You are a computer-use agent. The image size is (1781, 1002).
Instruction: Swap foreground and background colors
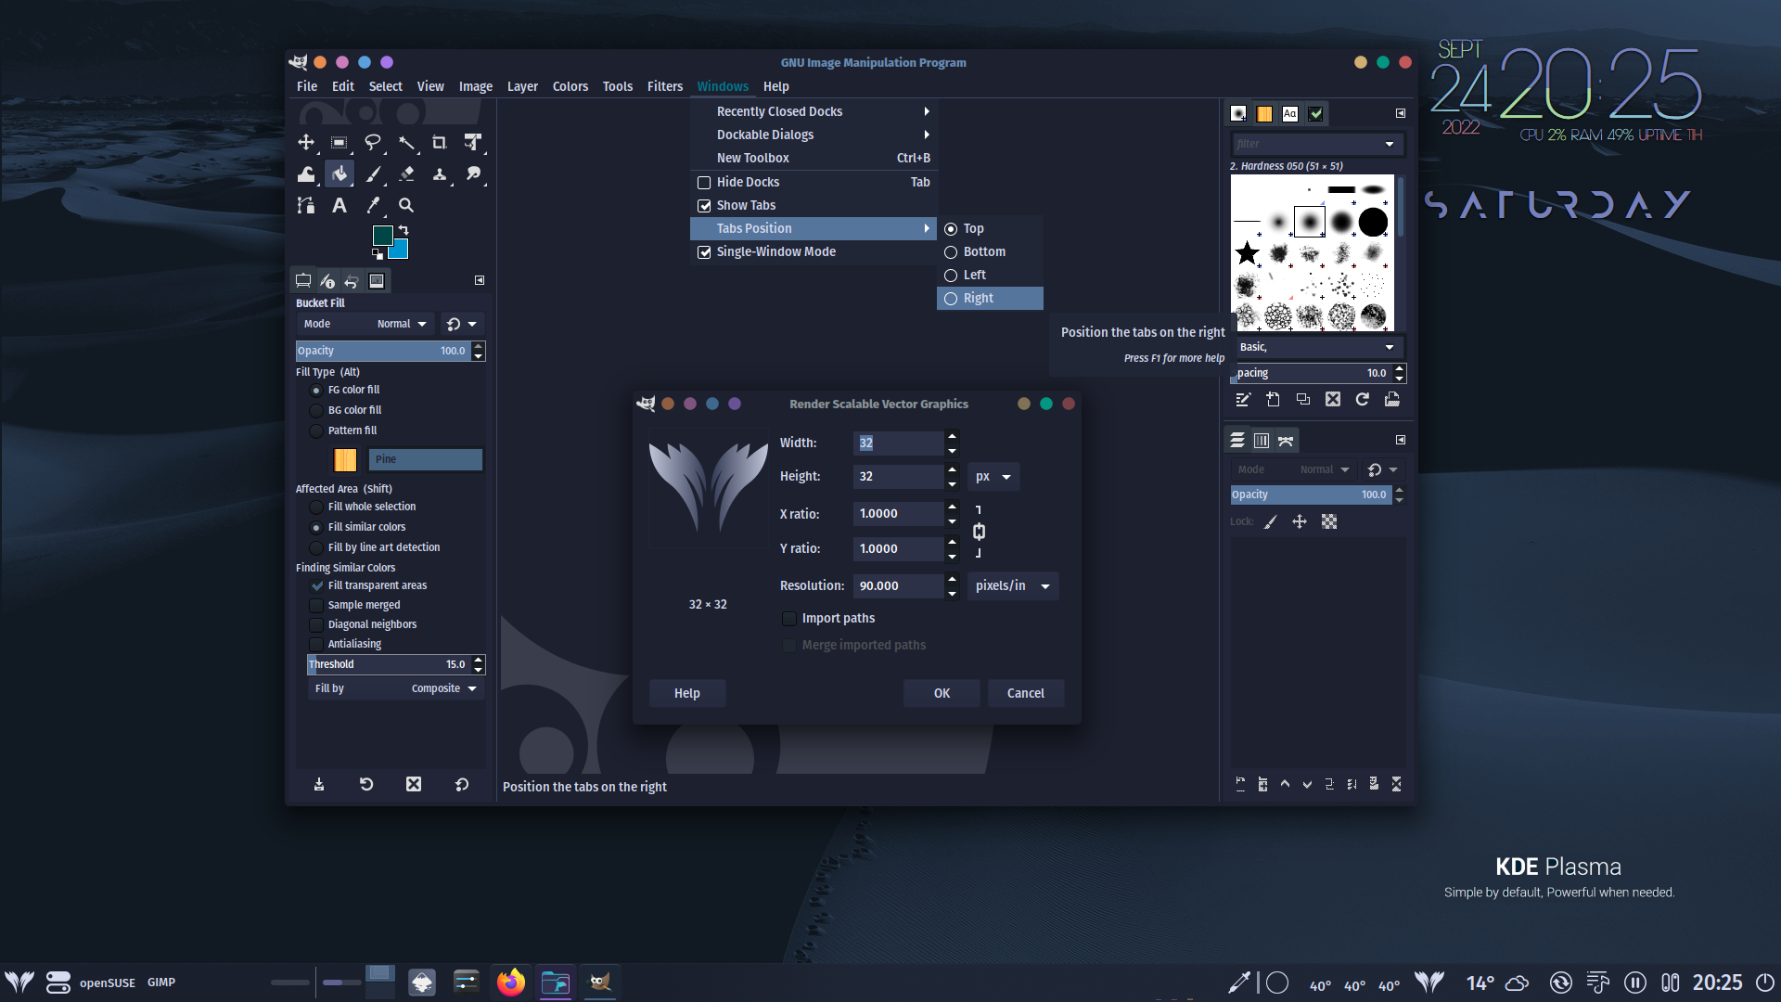[x=403, y=229]
